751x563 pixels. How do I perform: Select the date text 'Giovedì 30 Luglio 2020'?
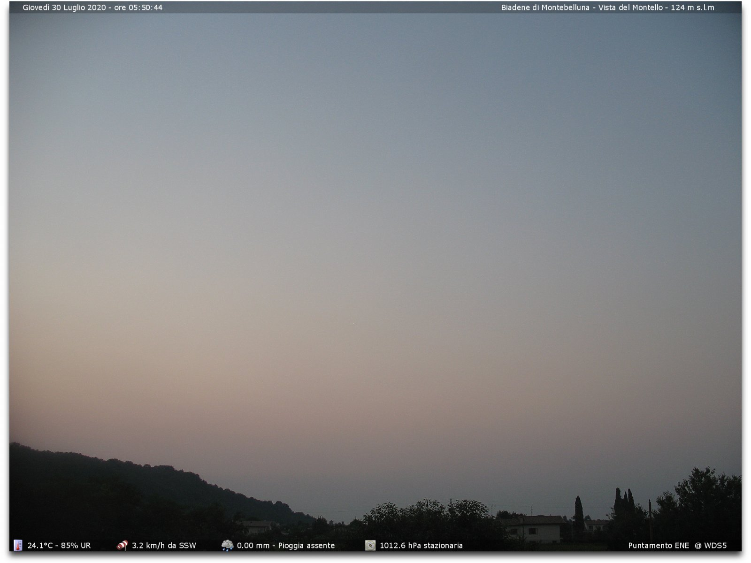pos(64,8)
